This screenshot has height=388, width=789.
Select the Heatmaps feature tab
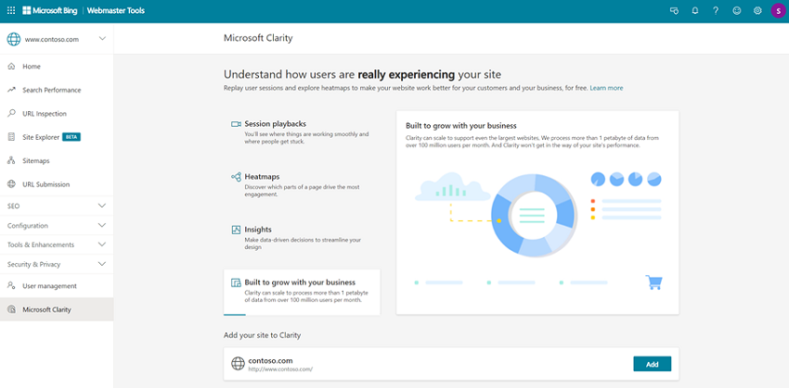302,184
